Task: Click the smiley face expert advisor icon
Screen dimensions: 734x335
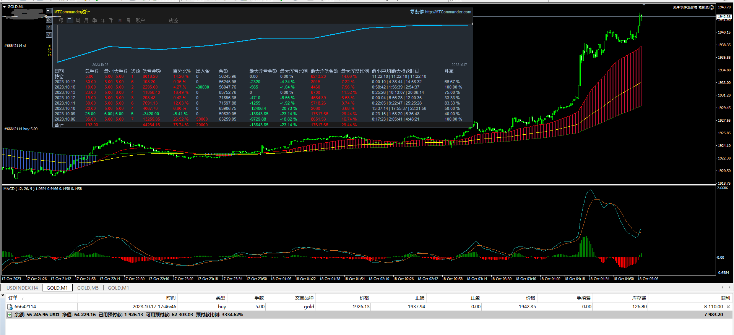Action: [x=711, y=7]
